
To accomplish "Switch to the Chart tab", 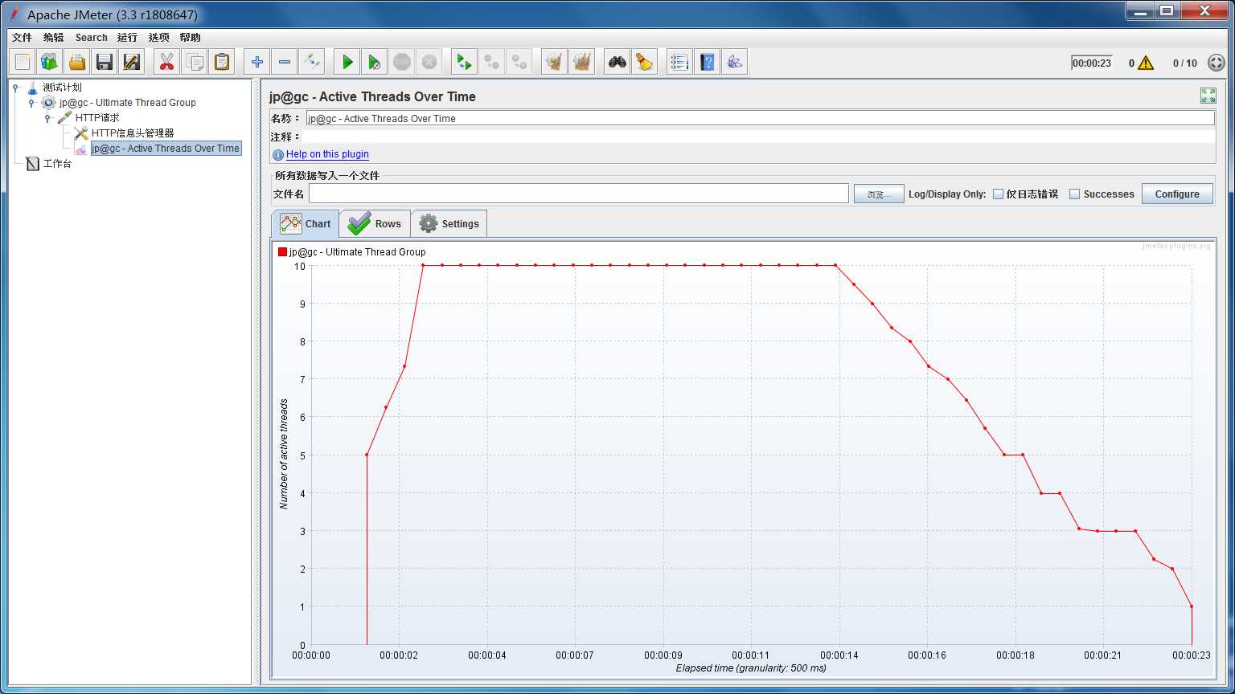I will click(x=306, y=224).
